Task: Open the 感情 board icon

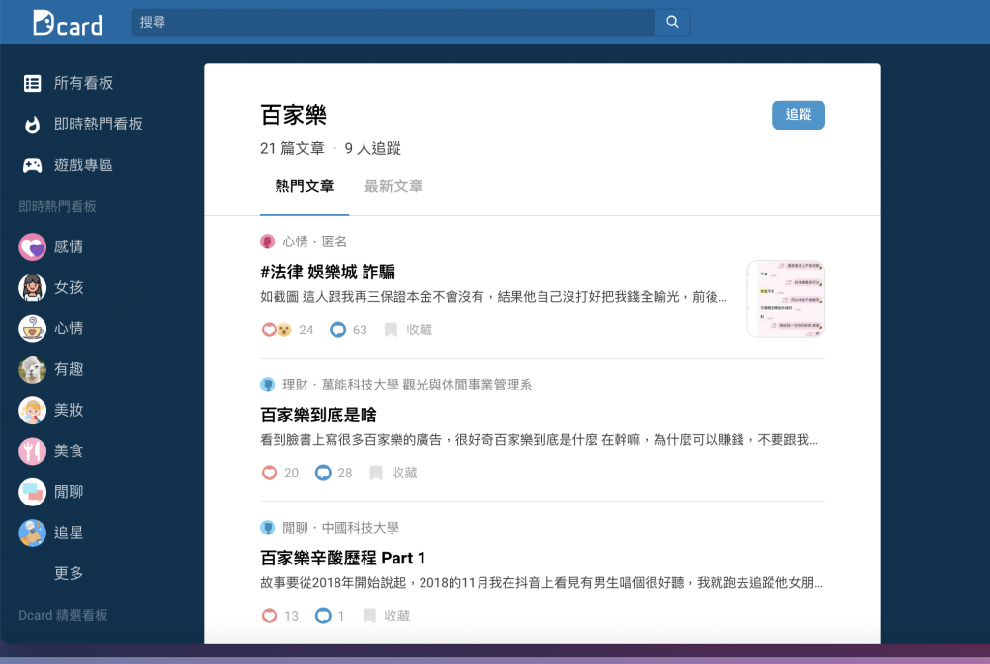Action: (33, 247)
